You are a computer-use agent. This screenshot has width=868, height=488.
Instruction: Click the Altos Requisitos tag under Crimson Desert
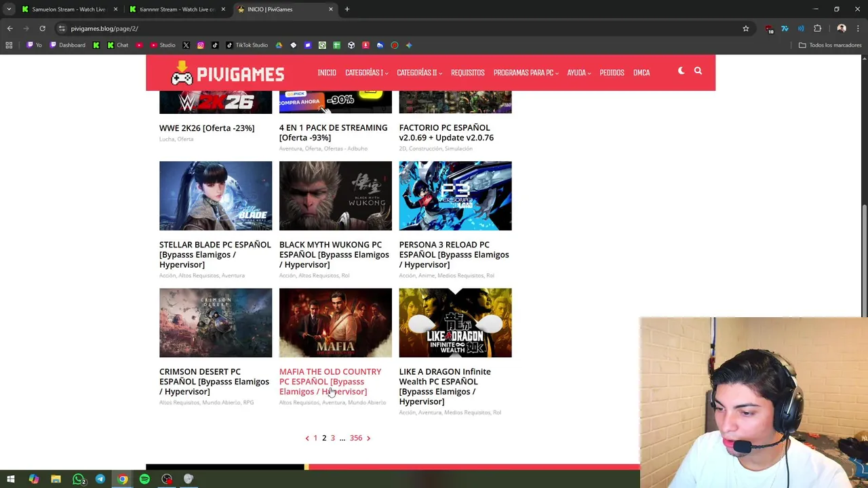(179, 403)
